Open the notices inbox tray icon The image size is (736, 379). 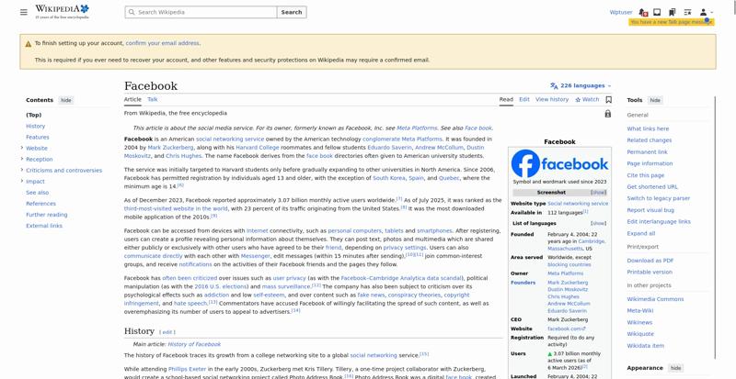click(x=657, y=12)
